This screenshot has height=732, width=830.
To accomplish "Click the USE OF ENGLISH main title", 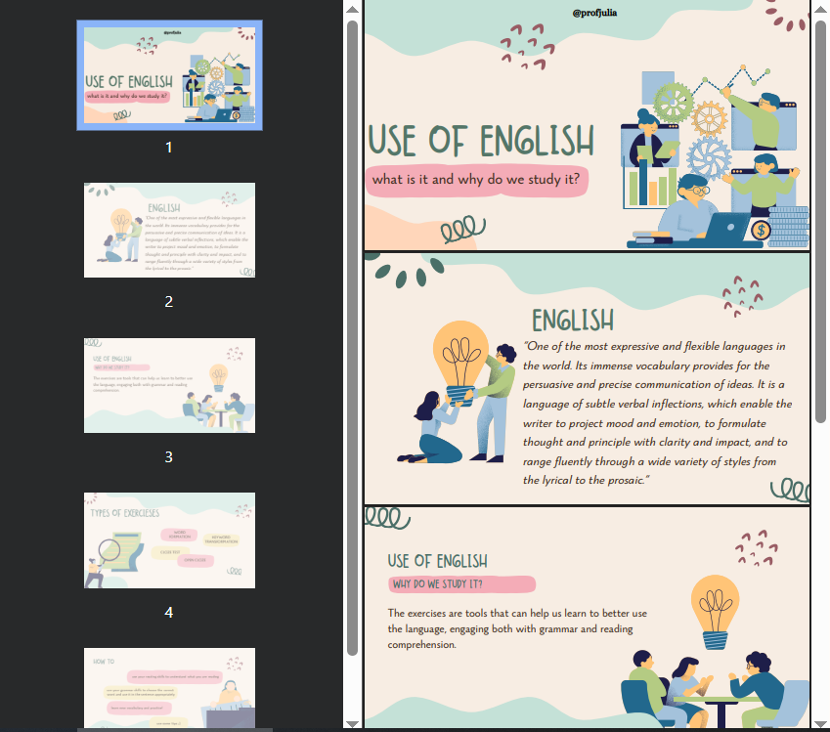I will [481, 142].
